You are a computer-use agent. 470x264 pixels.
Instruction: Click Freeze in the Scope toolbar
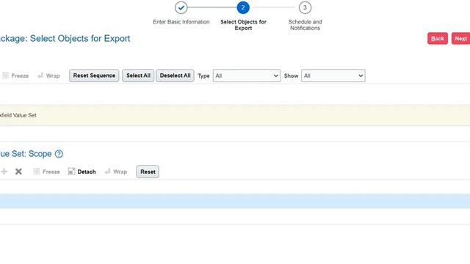coord(46,172)
